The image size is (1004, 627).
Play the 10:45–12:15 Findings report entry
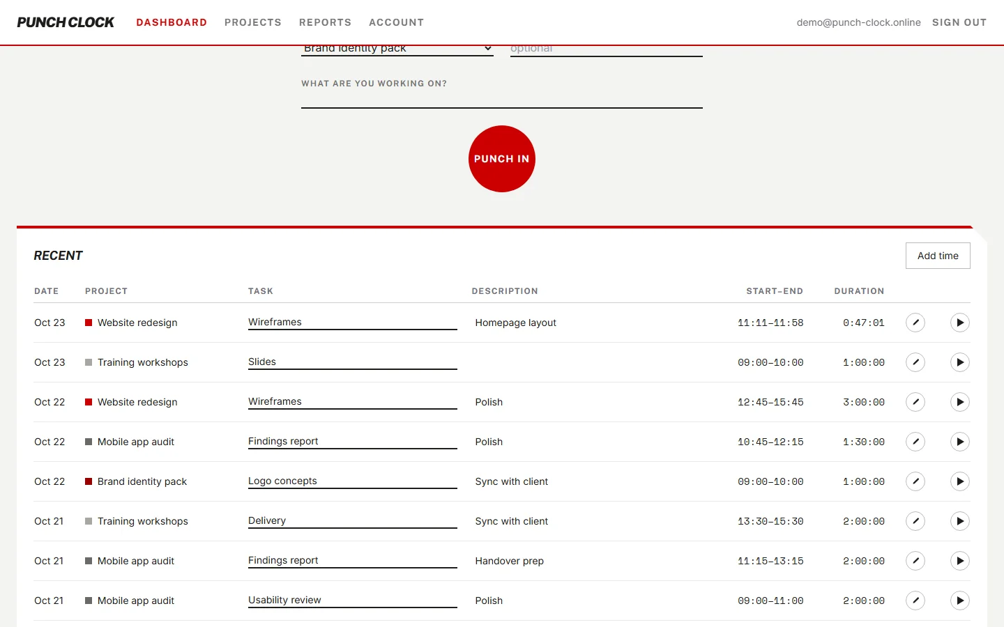coord(960,442)
